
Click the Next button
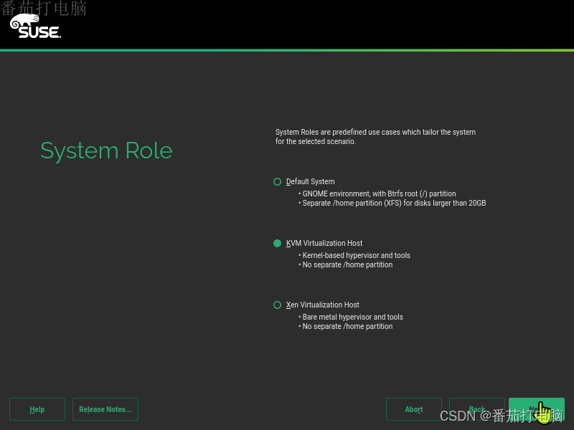[x=537, y=409]
